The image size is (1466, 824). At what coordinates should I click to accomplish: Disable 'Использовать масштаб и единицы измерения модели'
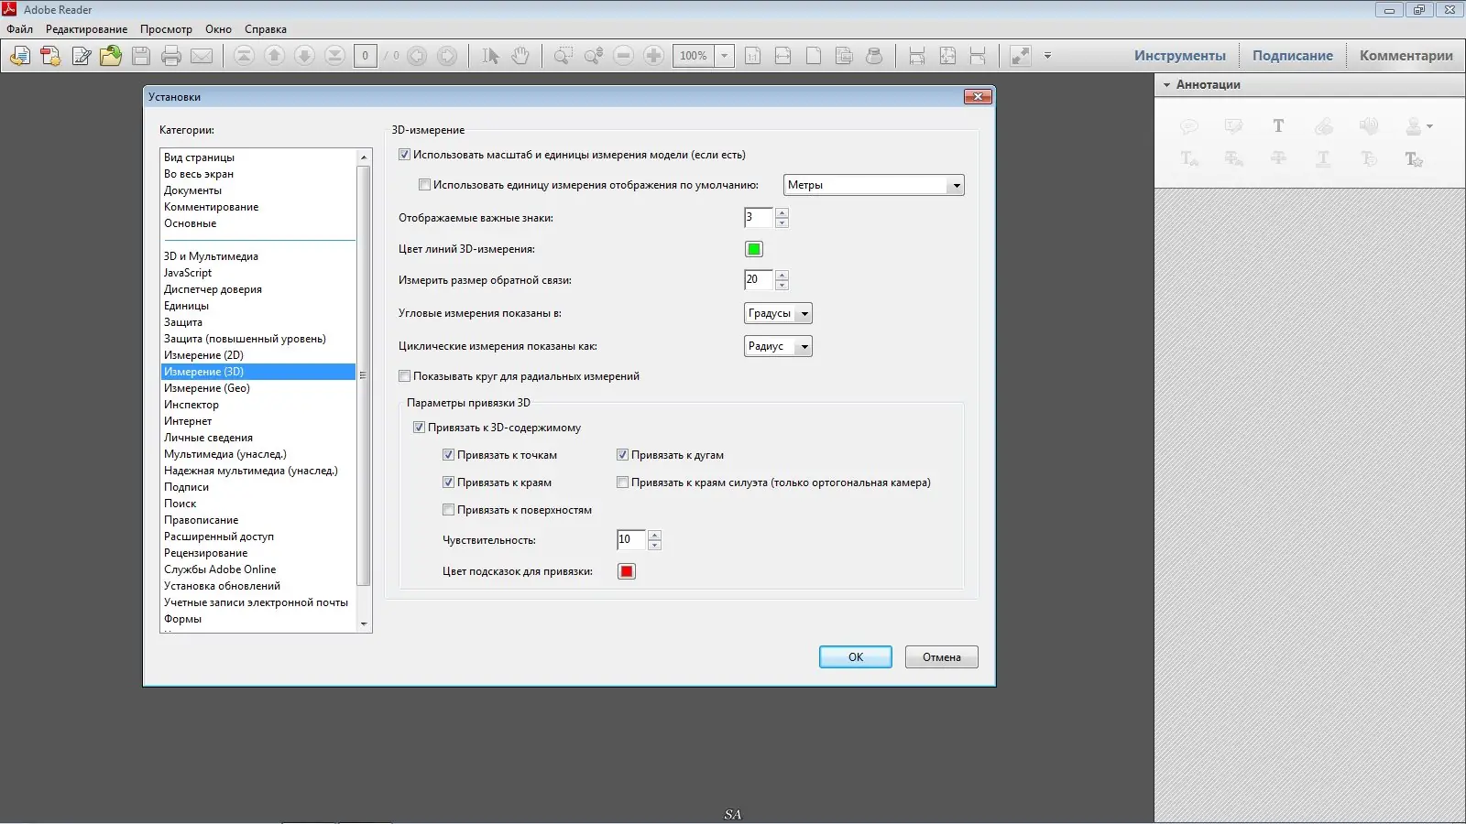coord(404,155)
